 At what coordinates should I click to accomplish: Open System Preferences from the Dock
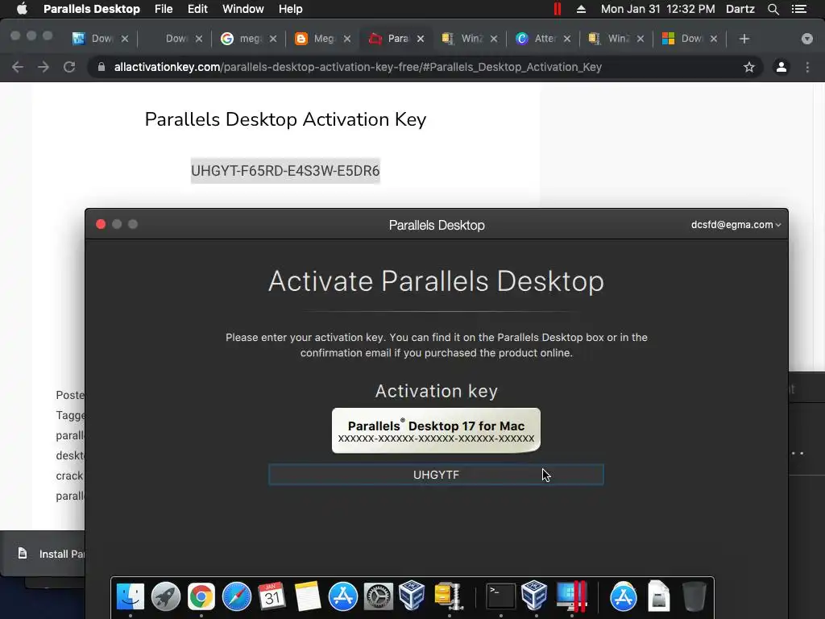[379, 596]
